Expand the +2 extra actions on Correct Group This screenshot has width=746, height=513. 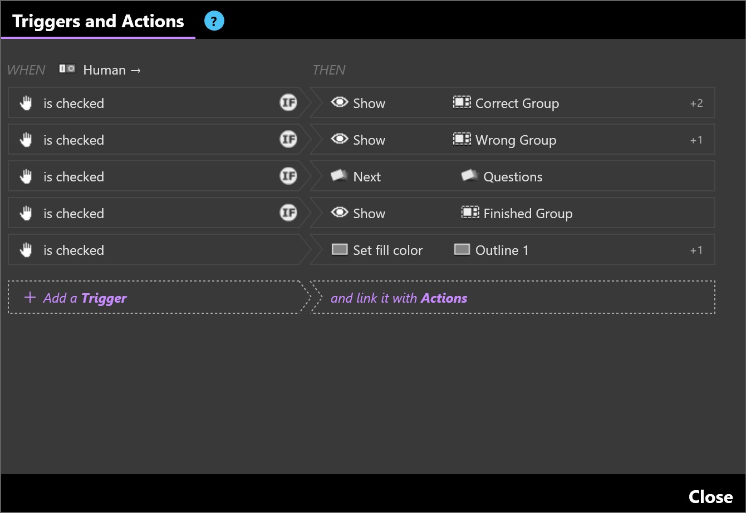click(x=696, y=103)
